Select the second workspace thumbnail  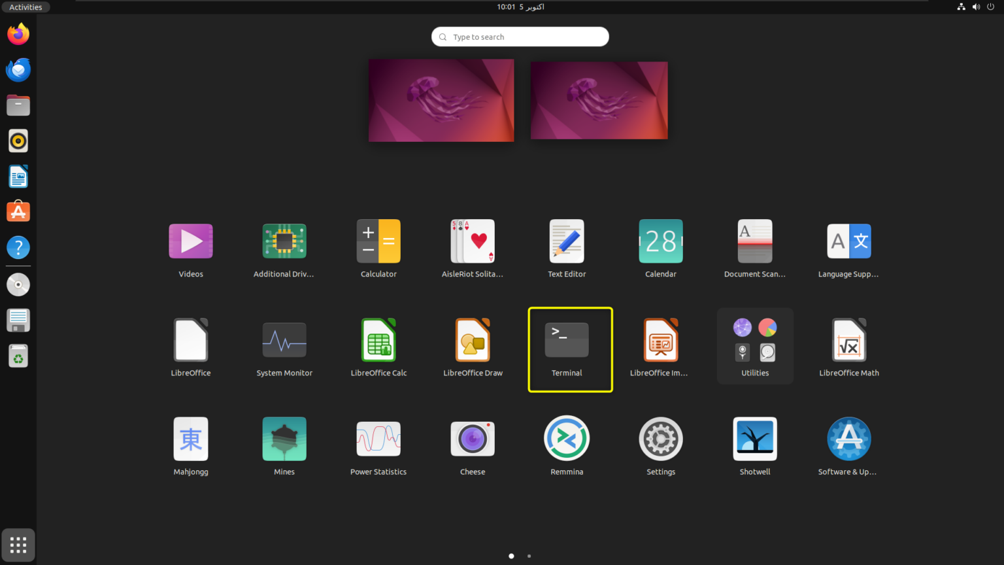pos(599,100)
